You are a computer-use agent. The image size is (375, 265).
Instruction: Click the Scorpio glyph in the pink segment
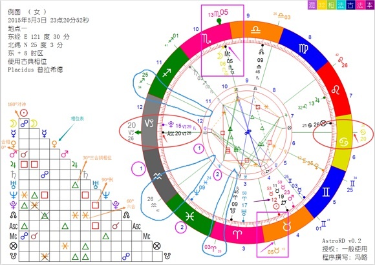click(207, 39)
